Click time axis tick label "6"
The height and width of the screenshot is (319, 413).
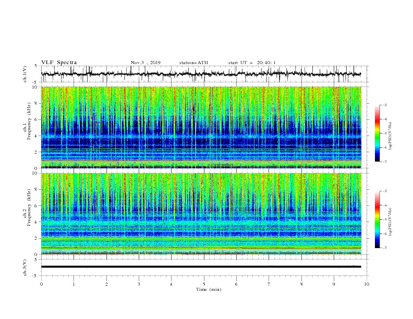coord(236,284)
